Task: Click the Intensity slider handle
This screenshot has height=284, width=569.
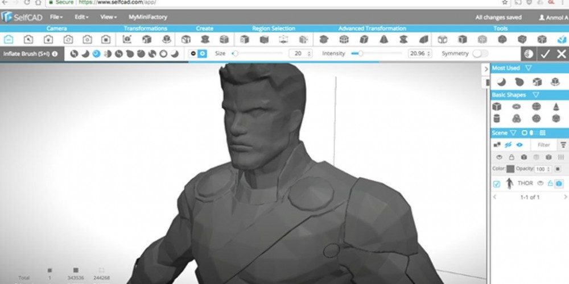Action: pos(360,53)
